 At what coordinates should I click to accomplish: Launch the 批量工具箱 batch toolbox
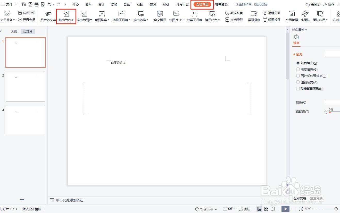click(x=120, y=16)
